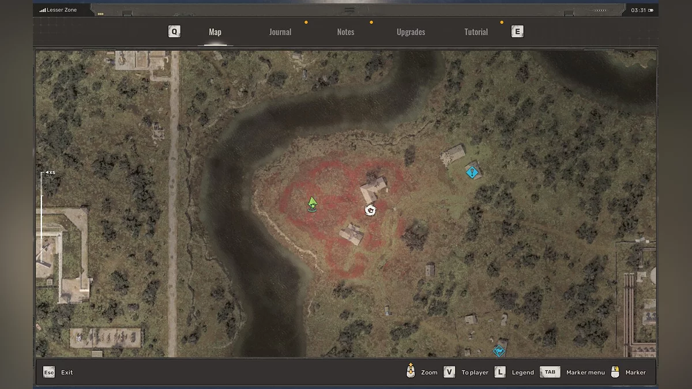Click the Marker label
Viewport: 692px width, 389px height.
coord(635,372)
